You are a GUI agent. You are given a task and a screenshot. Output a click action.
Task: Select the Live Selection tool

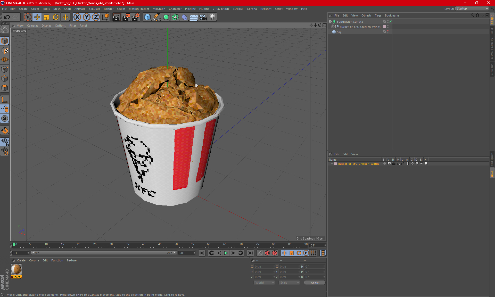tap(28, 17)
